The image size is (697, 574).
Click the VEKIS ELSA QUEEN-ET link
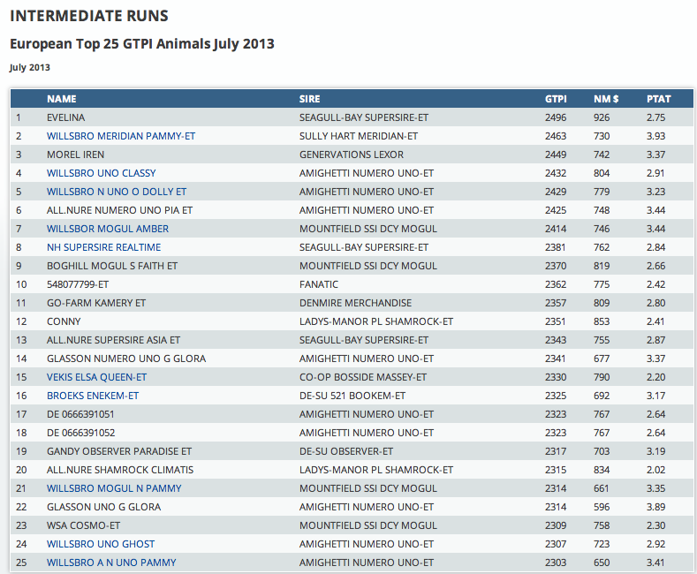tap(96, 377)
